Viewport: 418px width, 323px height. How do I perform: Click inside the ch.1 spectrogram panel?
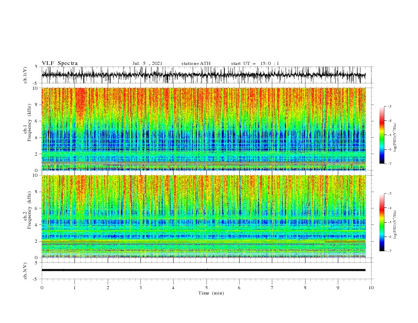(x=204, y=129)
